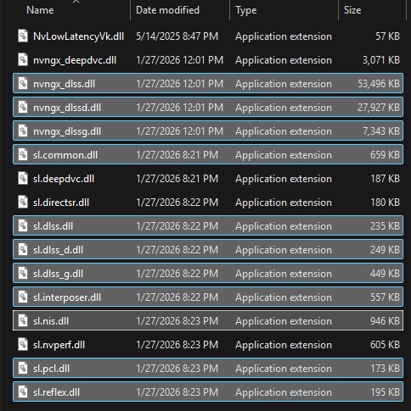Sort files by the Size column header
411x411 pixels.
point(352,10)
